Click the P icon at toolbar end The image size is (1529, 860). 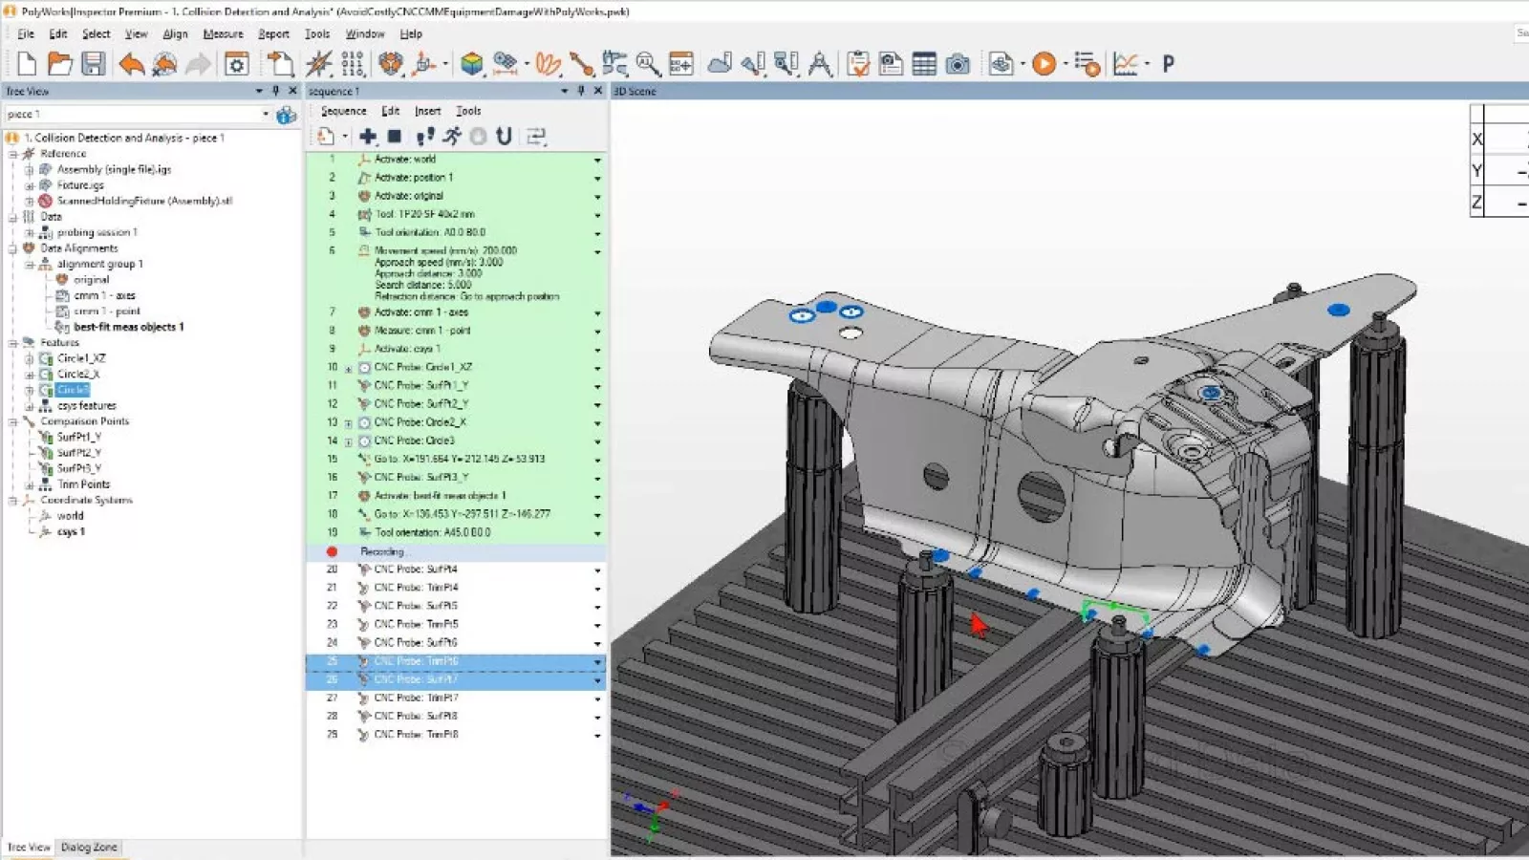click(x=1168, y=64)
